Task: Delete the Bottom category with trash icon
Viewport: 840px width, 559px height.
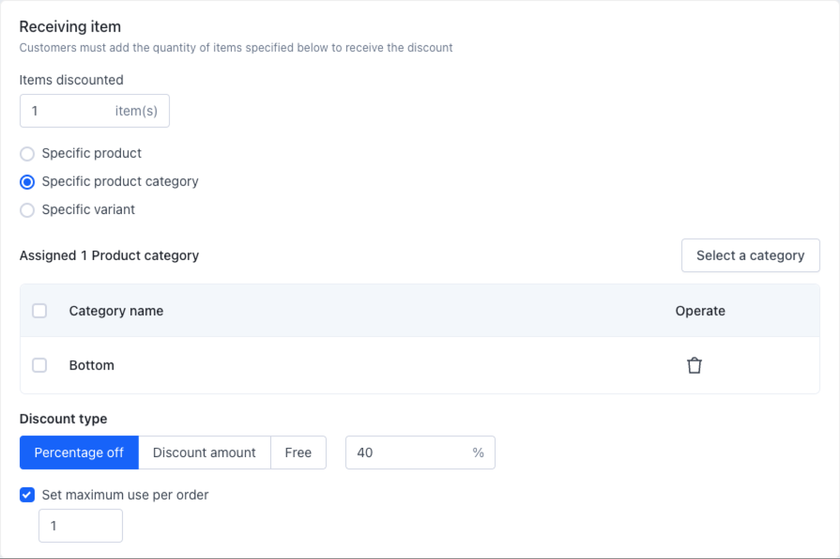Action: [694, 365]
